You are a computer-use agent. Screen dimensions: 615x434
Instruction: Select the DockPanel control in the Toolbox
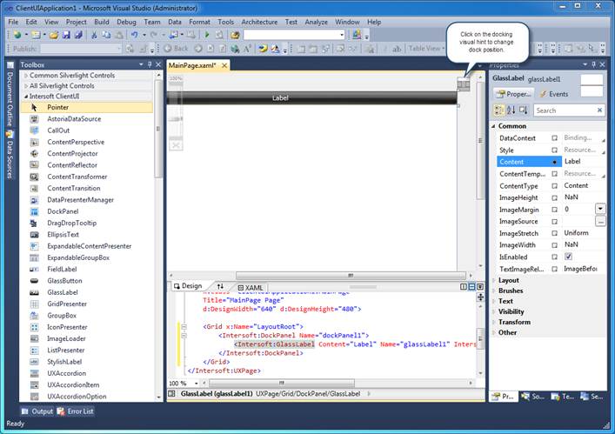coord(86,211)
